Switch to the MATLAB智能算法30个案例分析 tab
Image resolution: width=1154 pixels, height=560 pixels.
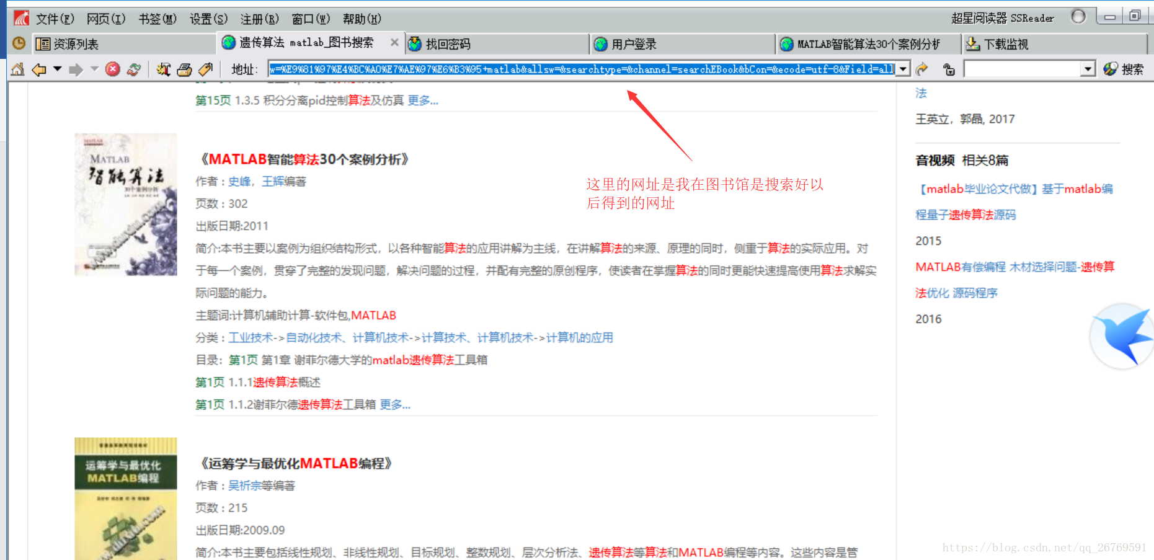[869, 44]
